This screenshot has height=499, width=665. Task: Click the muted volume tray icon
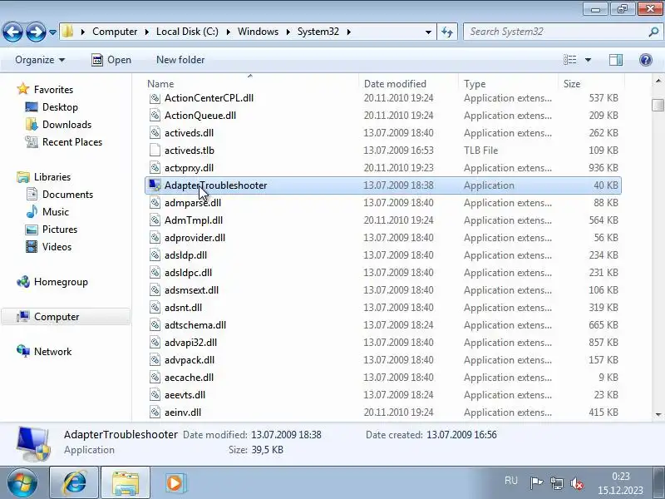577,483
